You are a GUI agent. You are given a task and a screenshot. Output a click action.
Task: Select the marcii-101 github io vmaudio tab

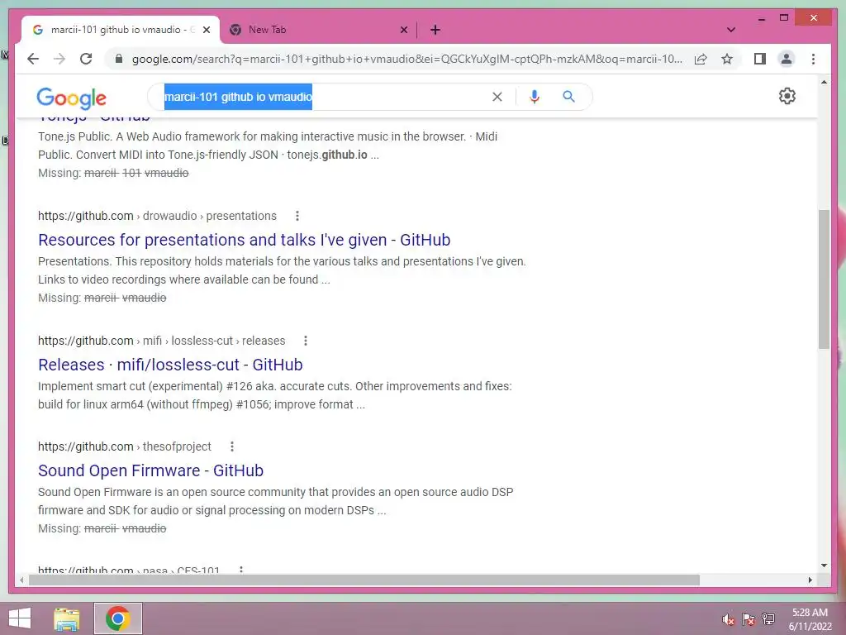121,31
